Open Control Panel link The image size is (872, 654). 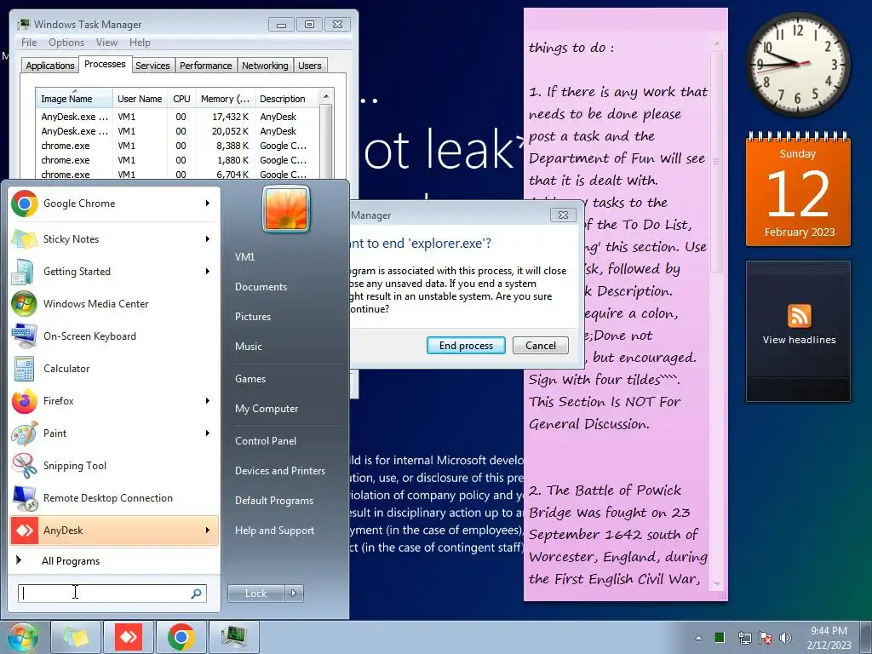(x=266, y=441)
